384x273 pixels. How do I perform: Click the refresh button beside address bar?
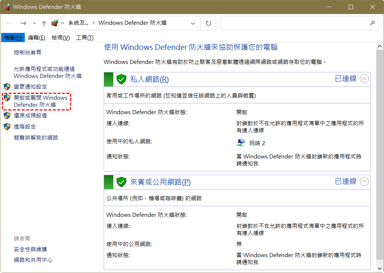(x=208, y=23)
